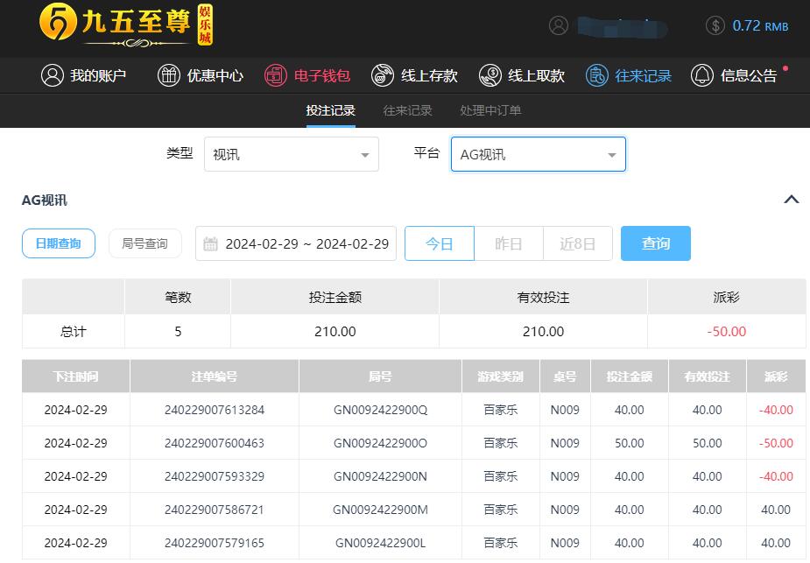The image size is (810, 563).
Task: Open the 平台 dropdown showing AG视讯
Action: pos(538,154)
